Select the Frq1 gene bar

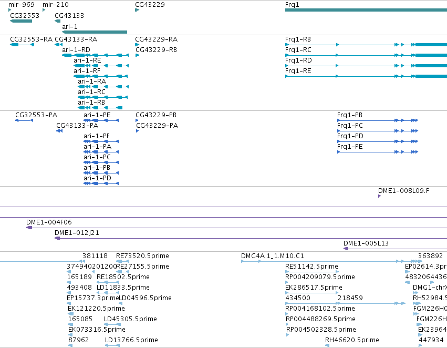pos(366,10)
